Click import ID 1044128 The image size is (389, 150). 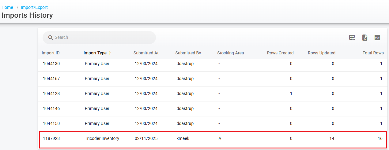[51, 93]
